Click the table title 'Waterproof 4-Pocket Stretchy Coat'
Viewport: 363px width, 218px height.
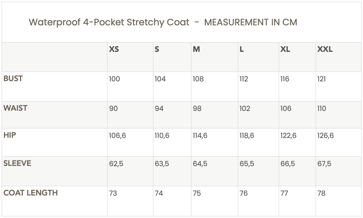tap(109, 22)
